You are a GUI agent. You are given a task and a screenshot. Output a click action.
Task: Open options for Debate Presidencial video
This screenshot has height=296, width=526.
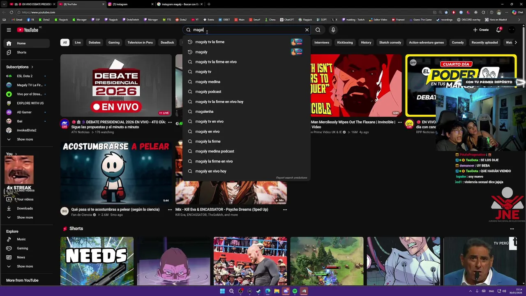coord(170,122)
